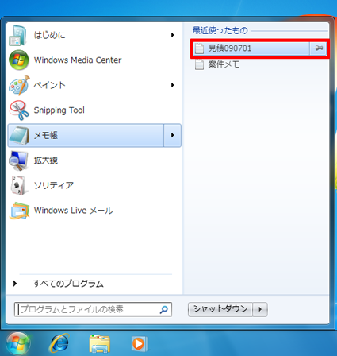
Task: Open shutdown options arrow menu
Action: (x=260, y=309)
